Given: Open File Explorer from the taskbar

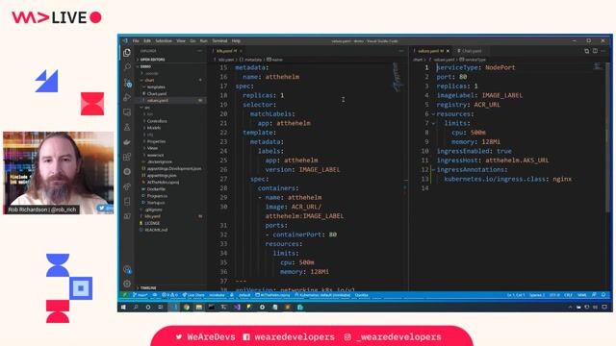Looking at the screenshot, I should [199, 308].
